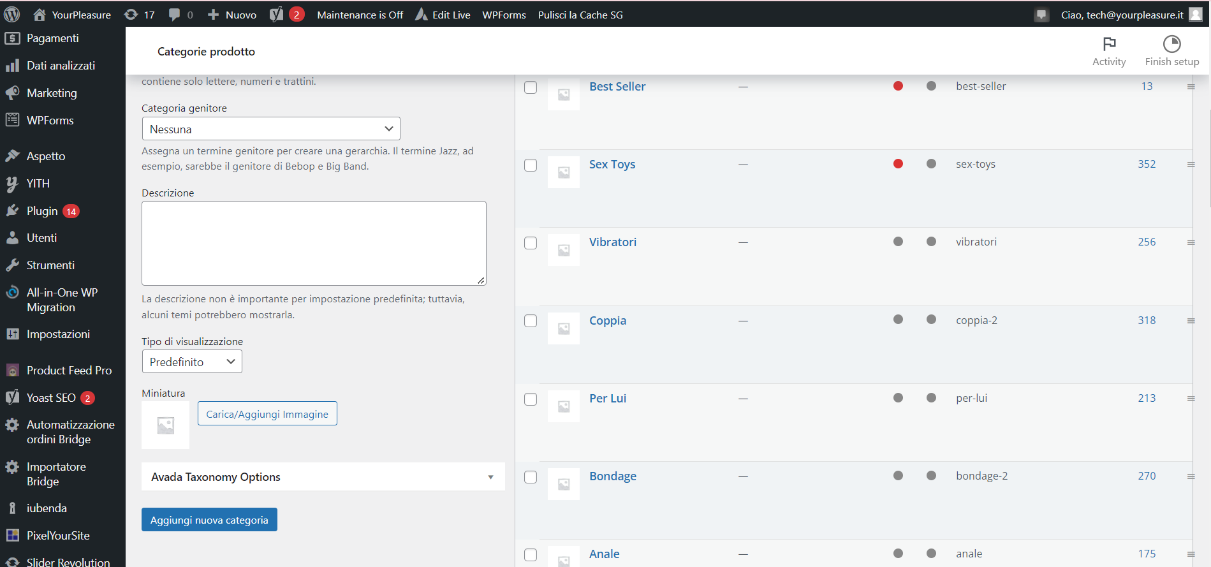This screenshot has height=567, width=1211.
Task: Click the red dot in Best Seller row
Action: click(x=898, y=86)
